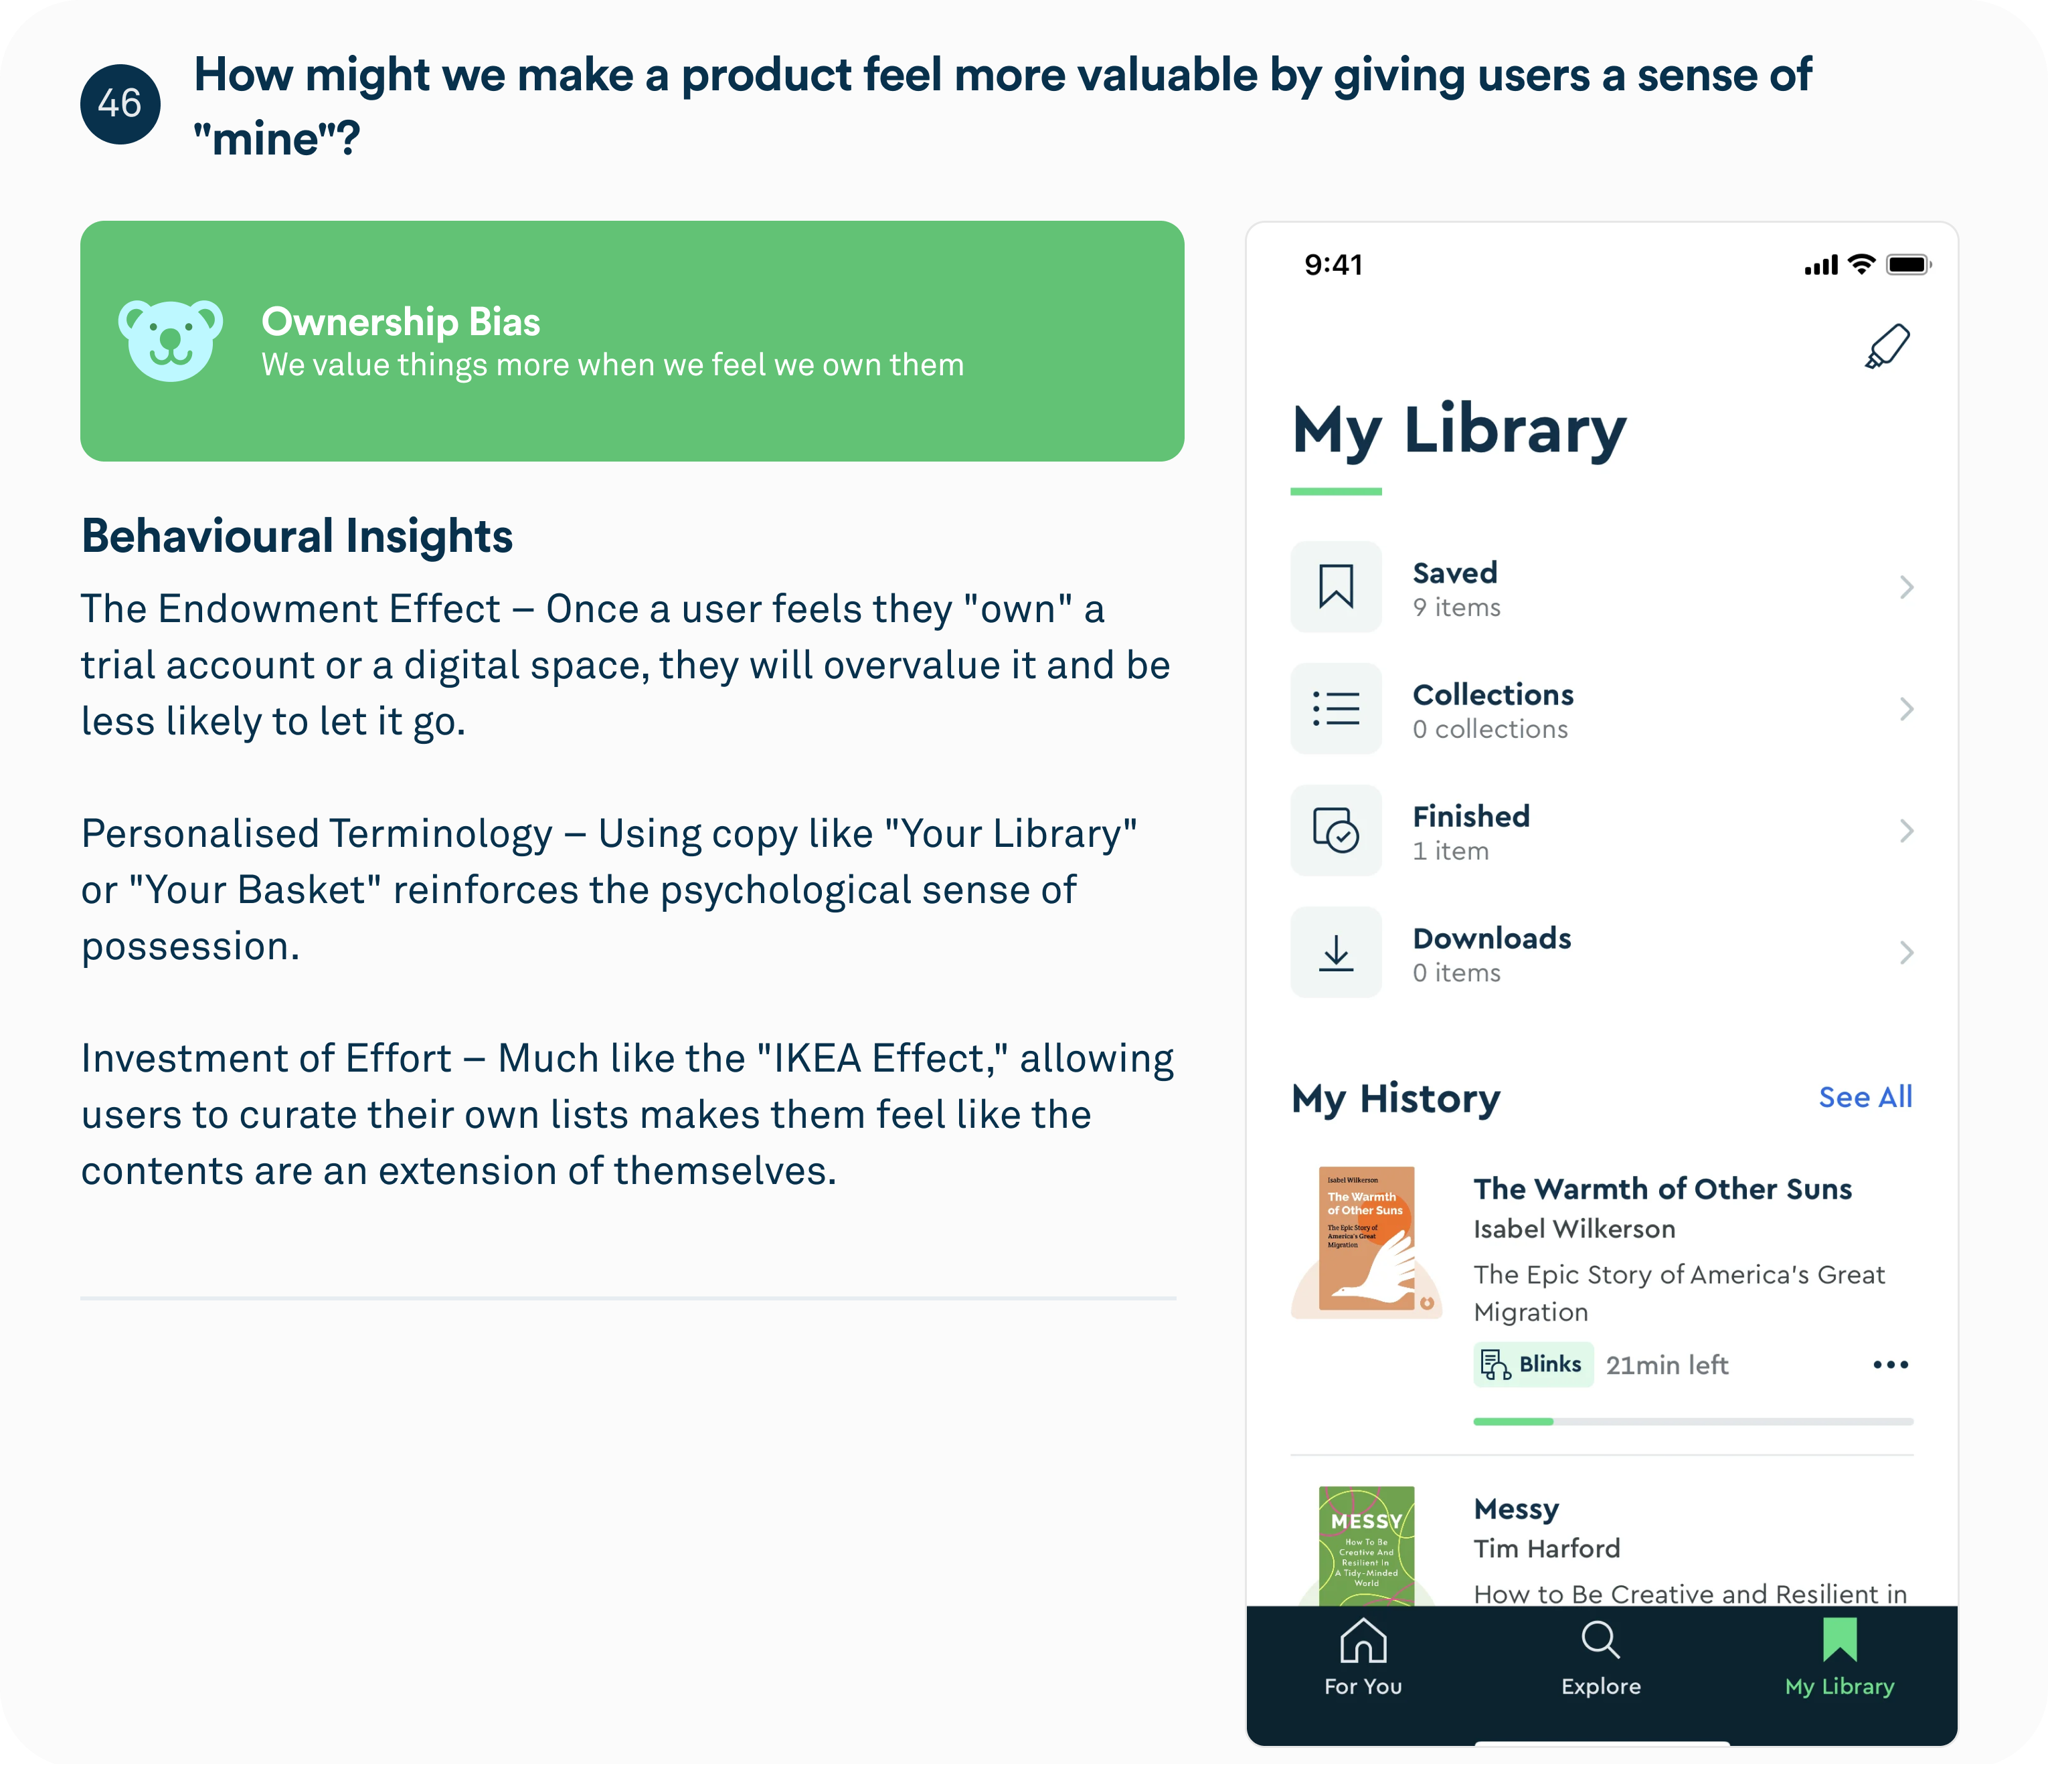Open The Warmth of Other Suns title
The height and width of the screenshot is (1768, 2048).
coord(1662,1188)
